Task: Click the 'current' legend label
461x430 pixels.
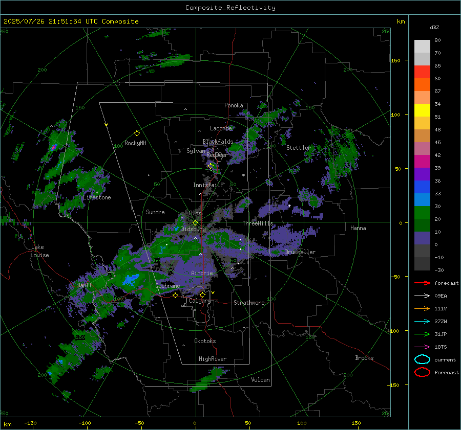Action: [445, 360]
